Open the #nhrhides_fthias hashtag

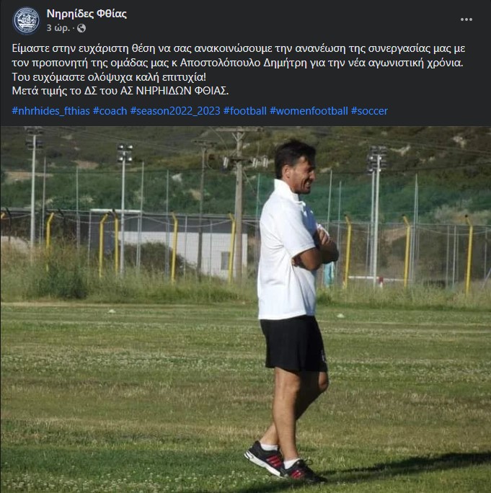[x=51, y=111]
